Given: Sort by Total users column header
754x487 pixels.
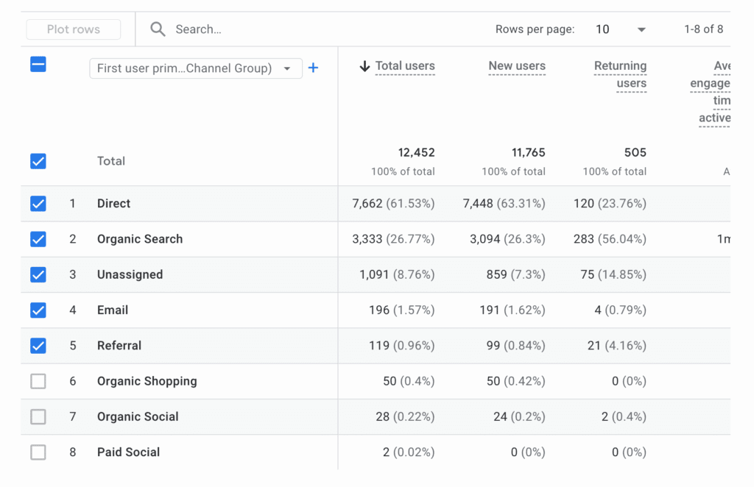Looking at the screenshot, I should [405, 66].
